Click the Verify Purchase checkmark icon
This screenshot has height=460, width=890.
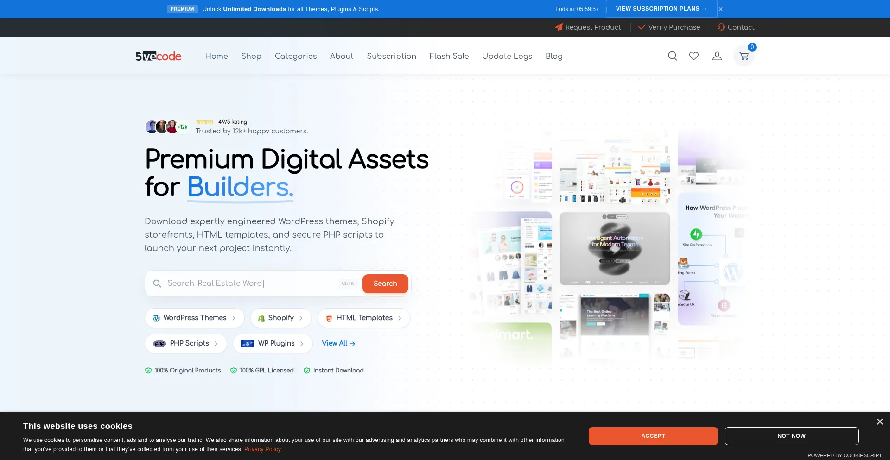[642, 27]
